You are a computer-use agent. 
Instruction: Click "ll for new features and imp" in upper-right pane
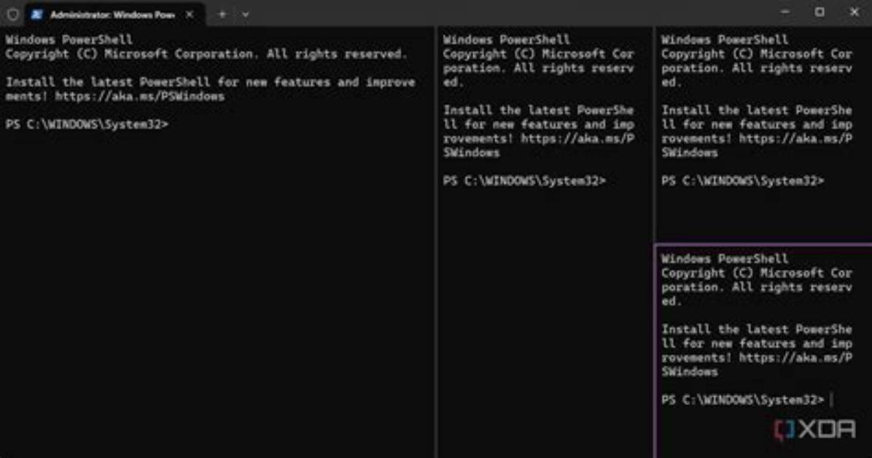(x=756, y=124)
